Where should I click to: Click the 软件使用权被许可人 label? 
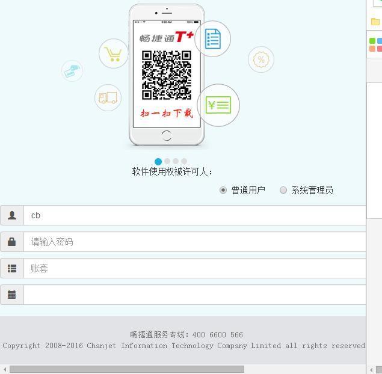[x=172, y=171]
